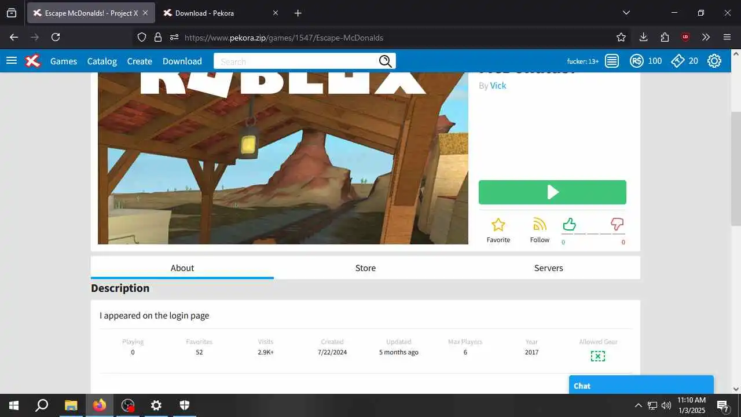Click the Pekora X logo

coord(33,61)
